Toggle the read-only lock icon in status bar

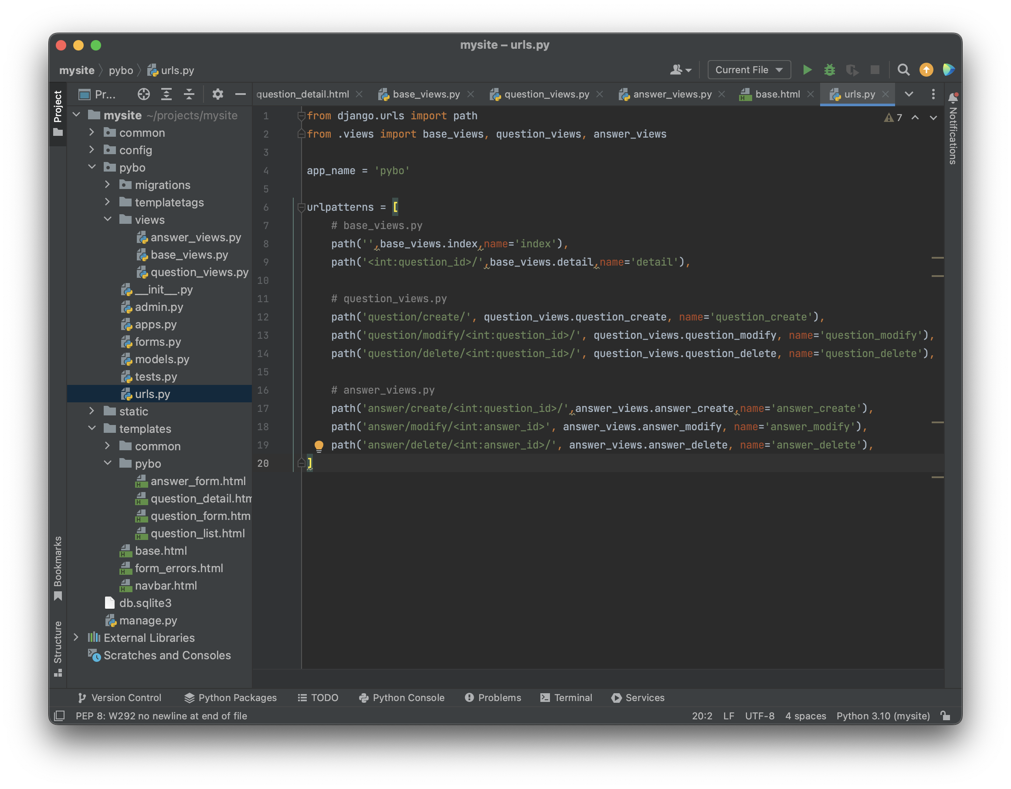point(945,716)
